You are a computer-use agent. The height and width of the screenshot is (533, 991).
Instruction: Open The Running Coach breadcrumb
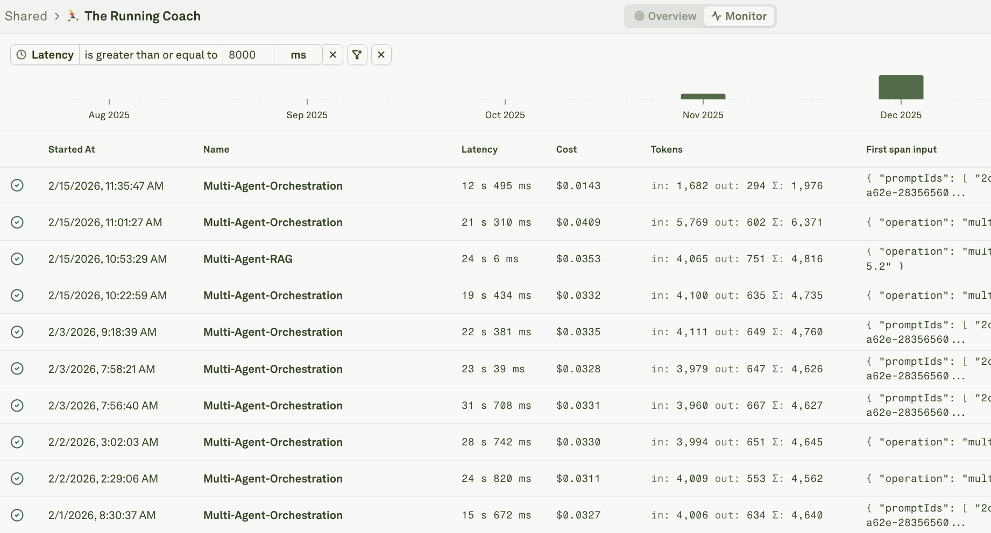coord(142,16)
